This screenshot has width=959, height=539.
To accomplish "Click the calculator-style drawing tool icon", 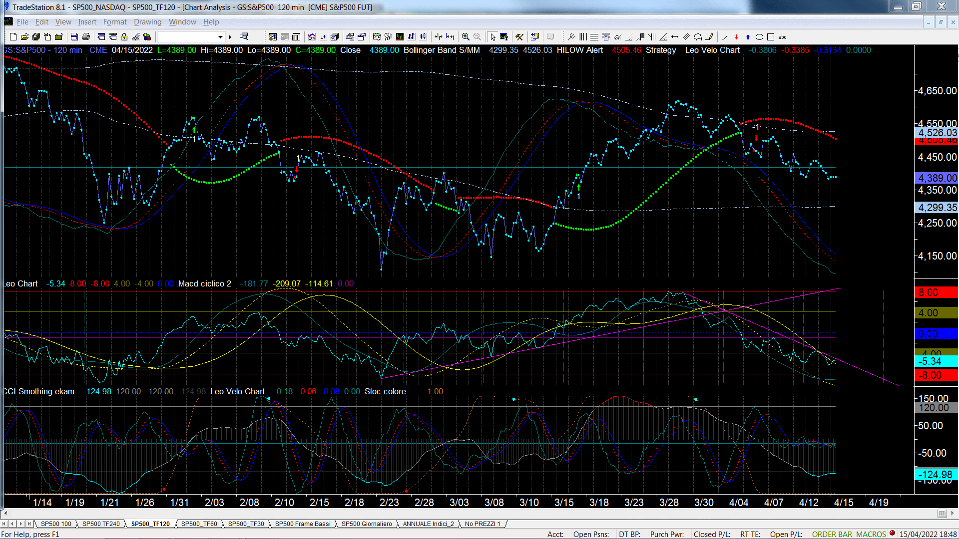I will tap(606, 37).
